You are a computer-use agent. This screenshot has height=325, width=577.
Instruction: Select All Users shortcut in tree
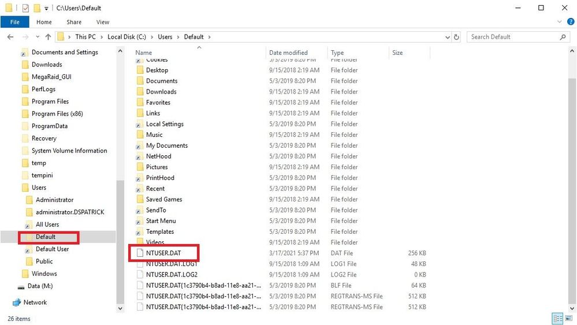point(47,225)
